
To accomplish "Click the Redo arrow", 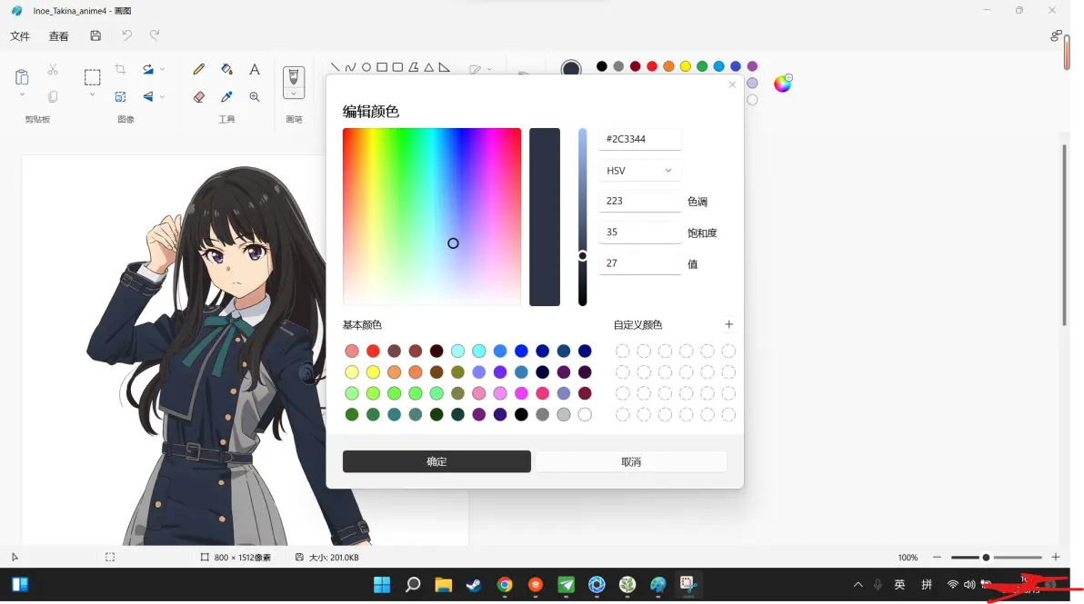I will [x=155, y=35].
